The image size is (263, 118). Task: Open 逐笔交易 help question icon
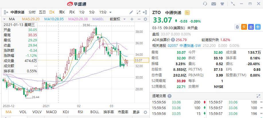[x=170, y=96]
